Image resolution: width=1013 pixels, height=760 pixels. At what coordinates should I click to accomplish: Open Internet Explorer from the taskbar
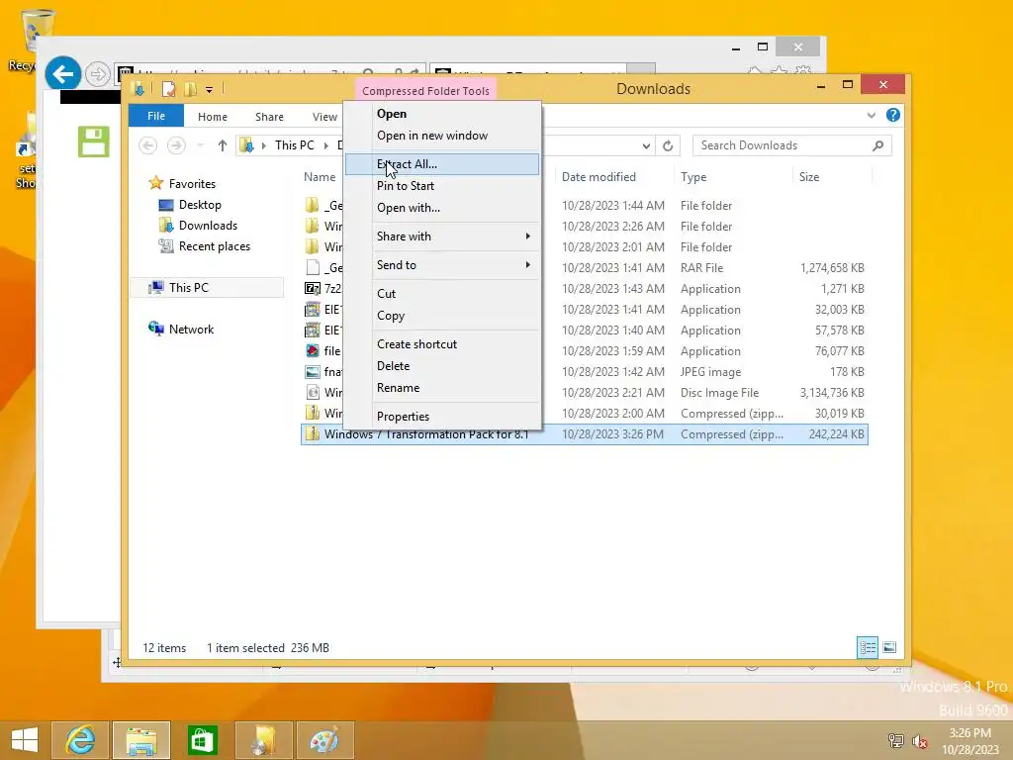(81, 740)
